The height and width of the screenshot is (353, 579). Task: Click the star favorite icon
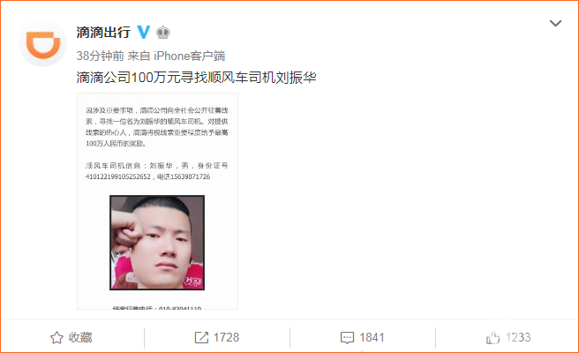56,337
